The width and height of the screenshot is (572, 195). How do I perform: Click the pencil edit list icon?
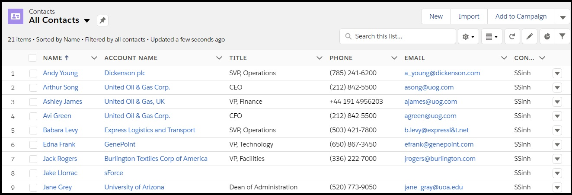(x=529, y=37)
